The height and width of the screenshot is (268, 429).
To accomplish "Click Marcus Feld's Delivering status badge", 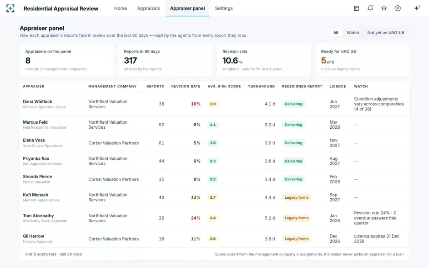I will pyautogui.click(x=294, y=125).
